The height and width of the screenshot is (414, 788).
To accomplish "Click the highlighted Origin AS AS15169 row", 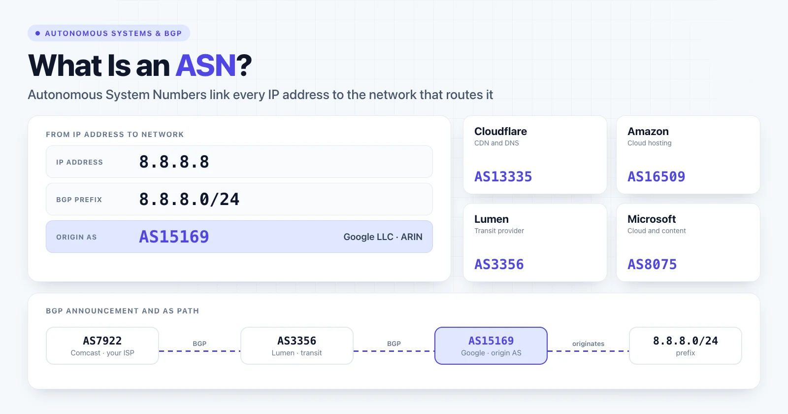I will coord(239,237).
